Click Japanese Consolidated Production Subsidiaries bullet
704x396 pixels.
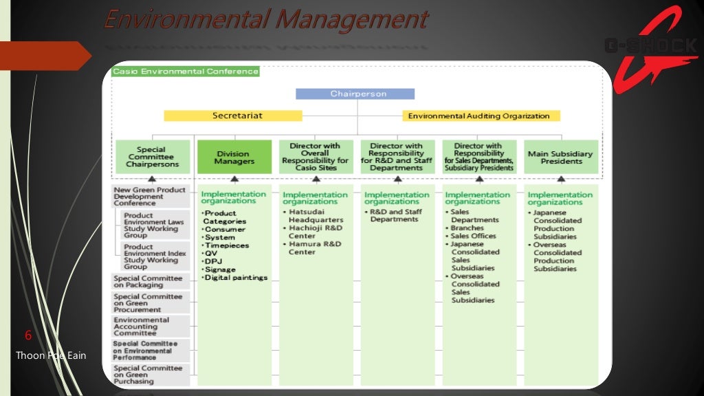tap(555, 225)
